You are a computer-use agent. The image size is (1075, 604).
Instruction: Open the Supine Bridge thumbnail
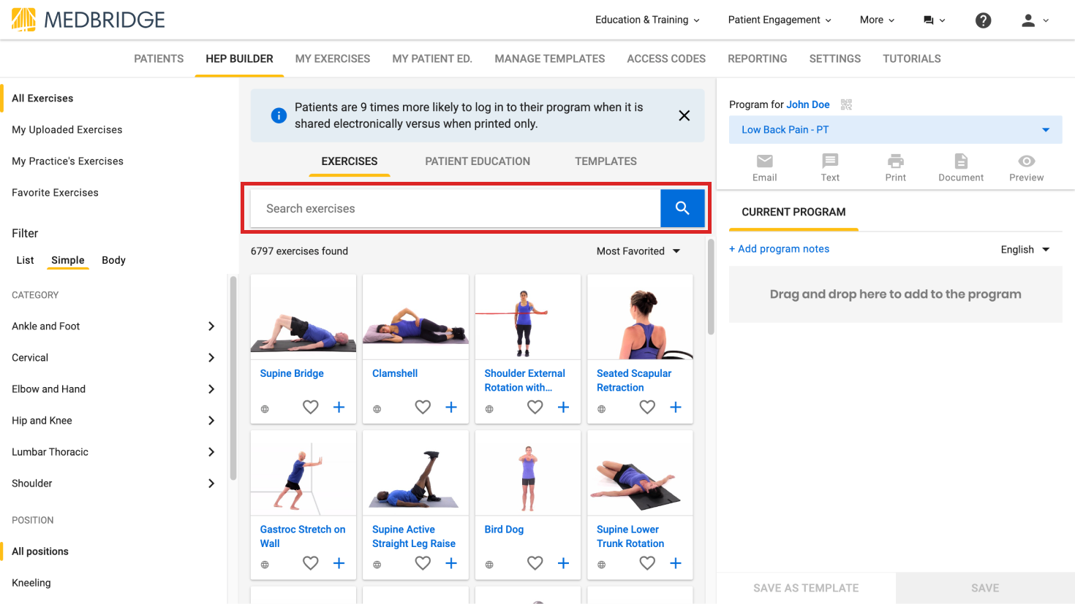point(303,316)
